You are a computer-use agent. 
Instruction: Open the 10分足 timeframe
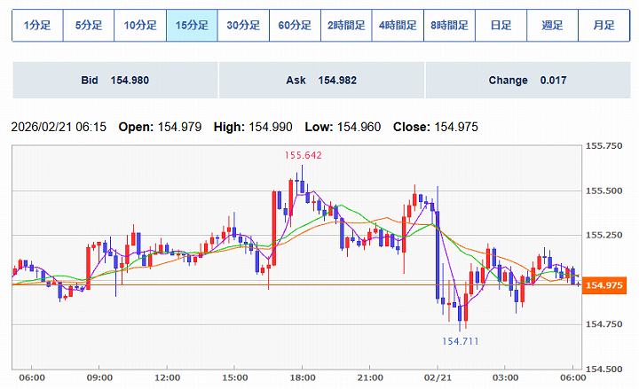click(x=140, y=26)
